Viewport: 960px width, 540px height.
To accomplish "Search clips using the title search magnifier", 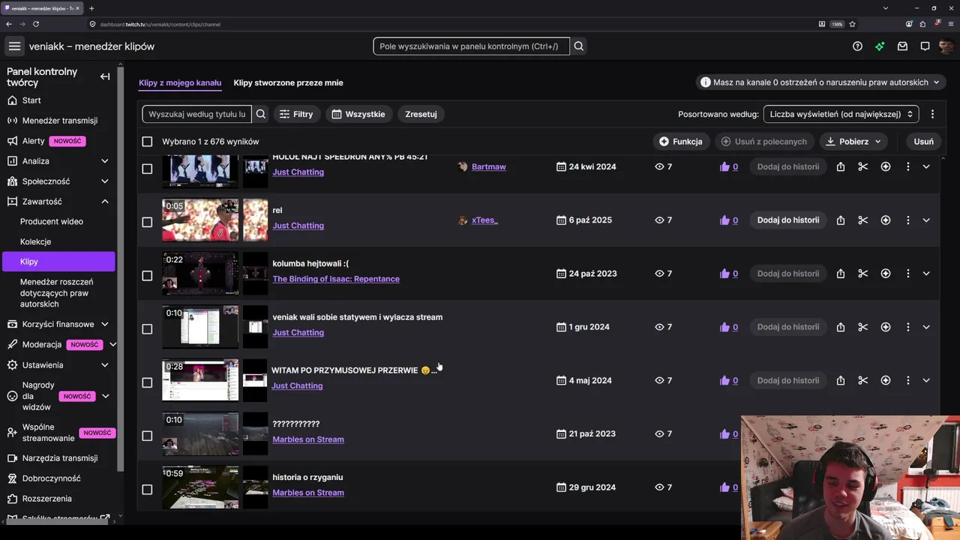I will tap(261, 114).
